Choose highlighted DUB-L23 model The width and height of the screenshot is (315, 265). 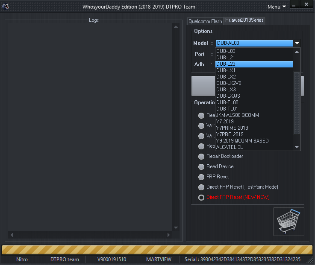[254, 64]
